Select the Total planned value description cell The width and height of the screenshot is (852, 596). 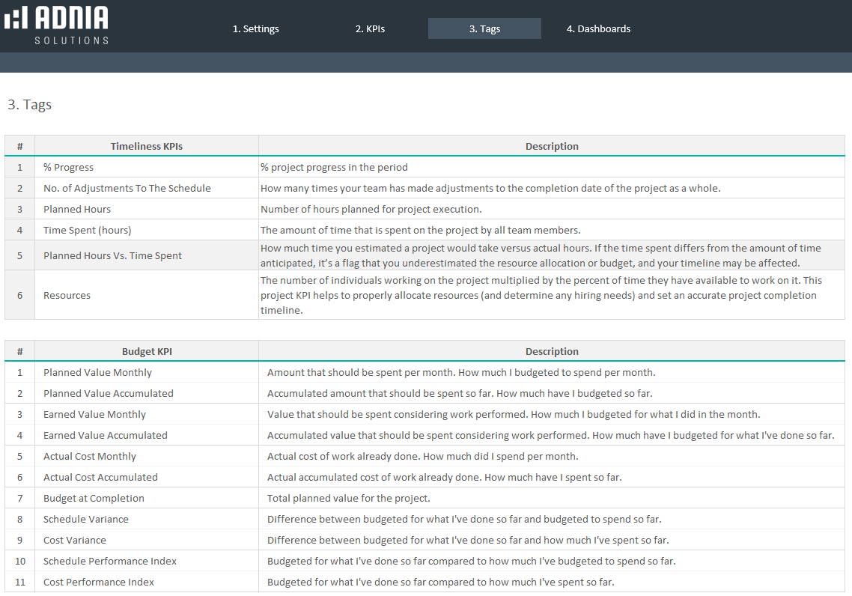pos(349,498)
